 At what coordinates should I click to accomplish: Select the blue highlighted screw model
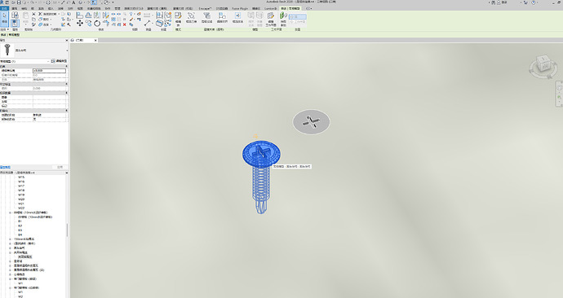261,177
